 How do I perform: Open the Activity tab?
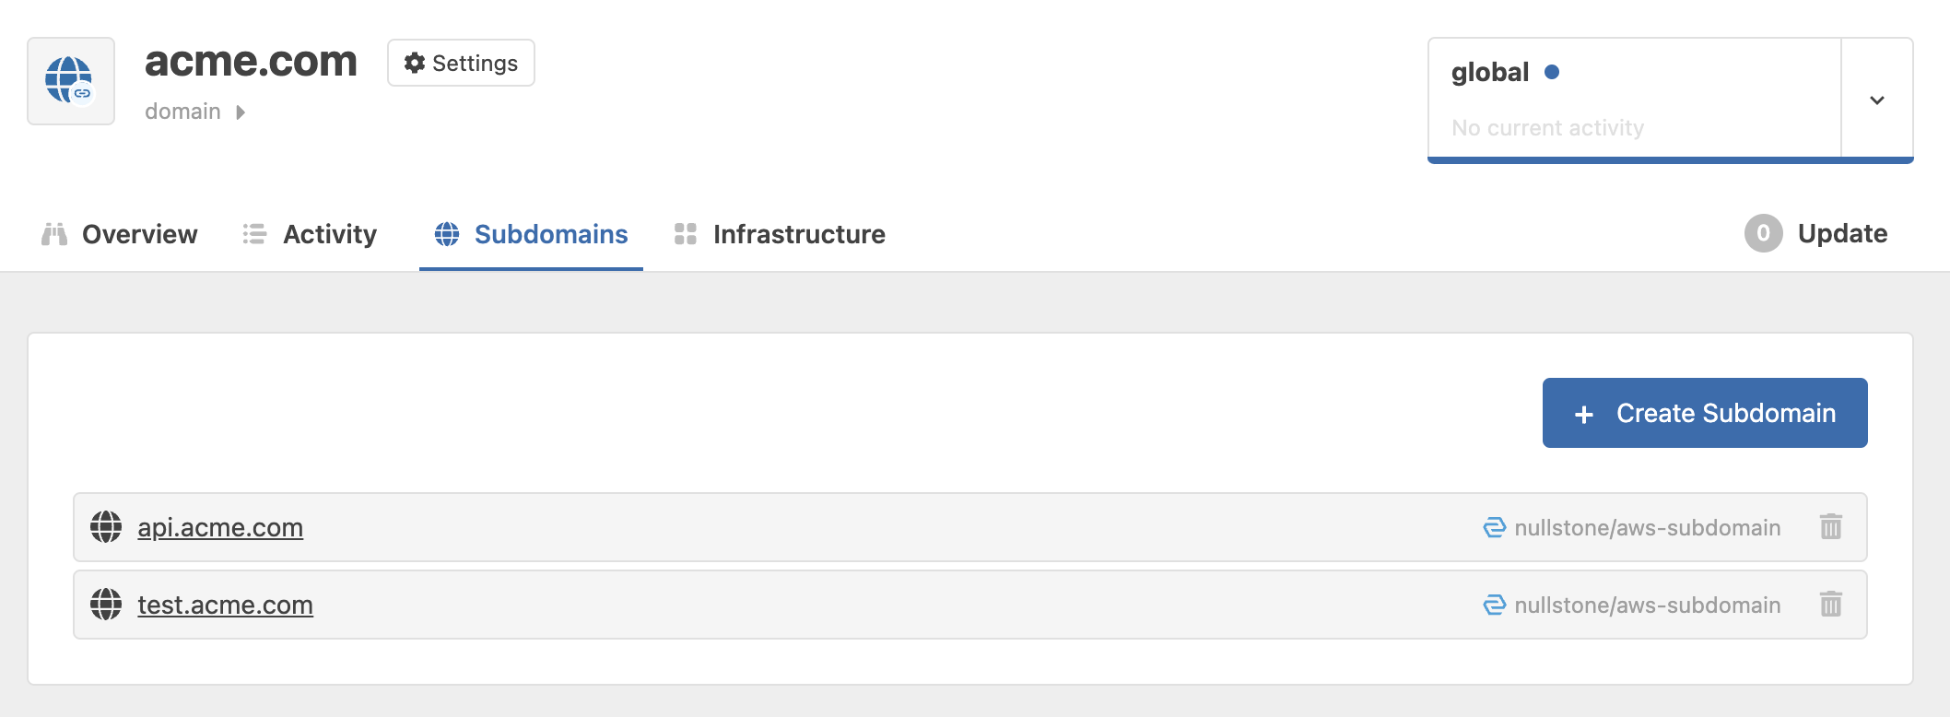[x=328, y=234]
